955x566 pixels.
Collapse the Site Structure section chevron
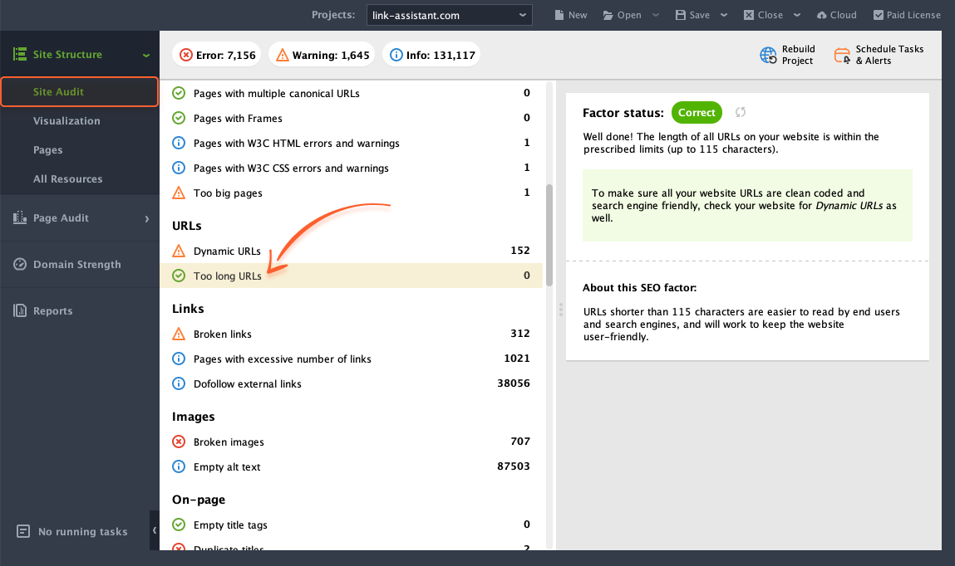click(146, 56)
